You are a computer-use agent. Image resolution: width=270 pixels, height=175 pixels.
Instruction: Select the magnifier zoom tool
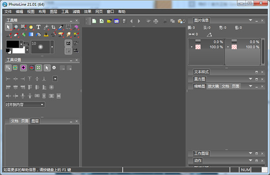[x=16, y=27]
